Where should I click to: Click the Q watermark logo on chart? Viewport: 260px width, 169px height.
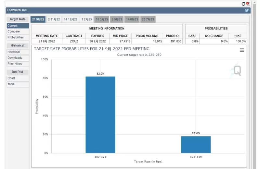pyautogui.click(x=237, y=70)
